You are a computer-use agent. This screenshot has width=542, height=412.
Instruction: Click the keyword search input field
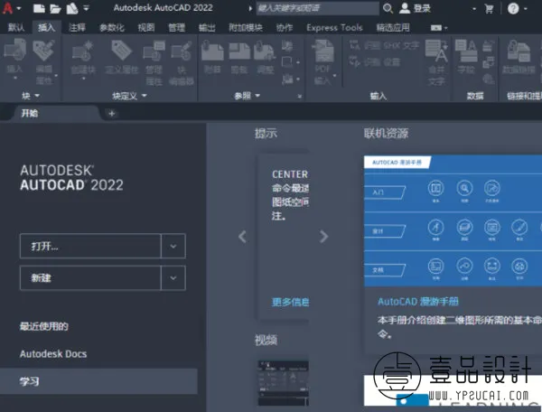317,8
